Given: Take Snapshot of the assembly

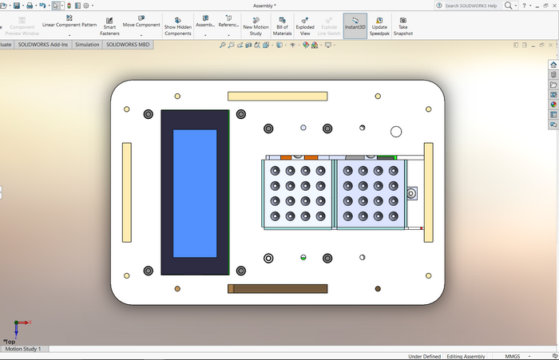Looking at the screenshot, I should (x=402, y=26).
